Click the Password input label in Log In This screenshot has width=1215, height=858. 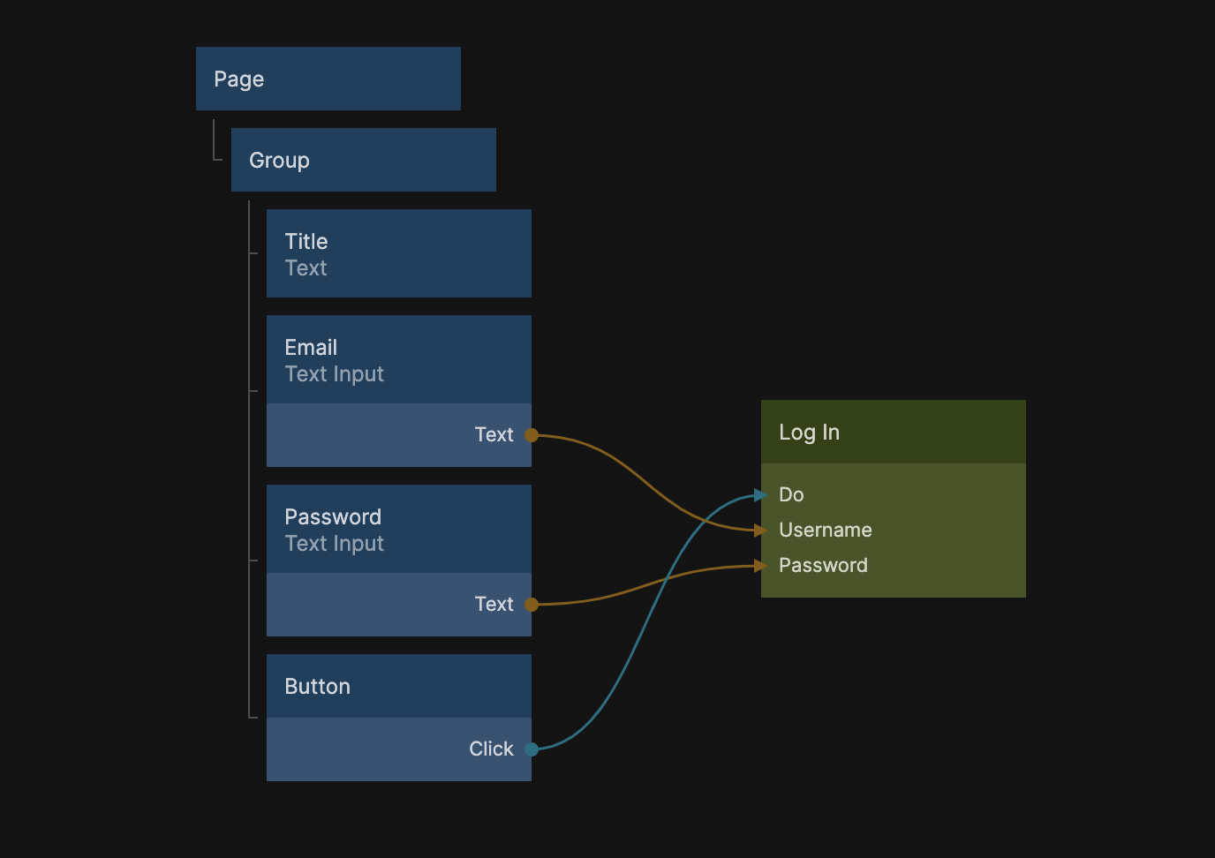tap(823, 565)
